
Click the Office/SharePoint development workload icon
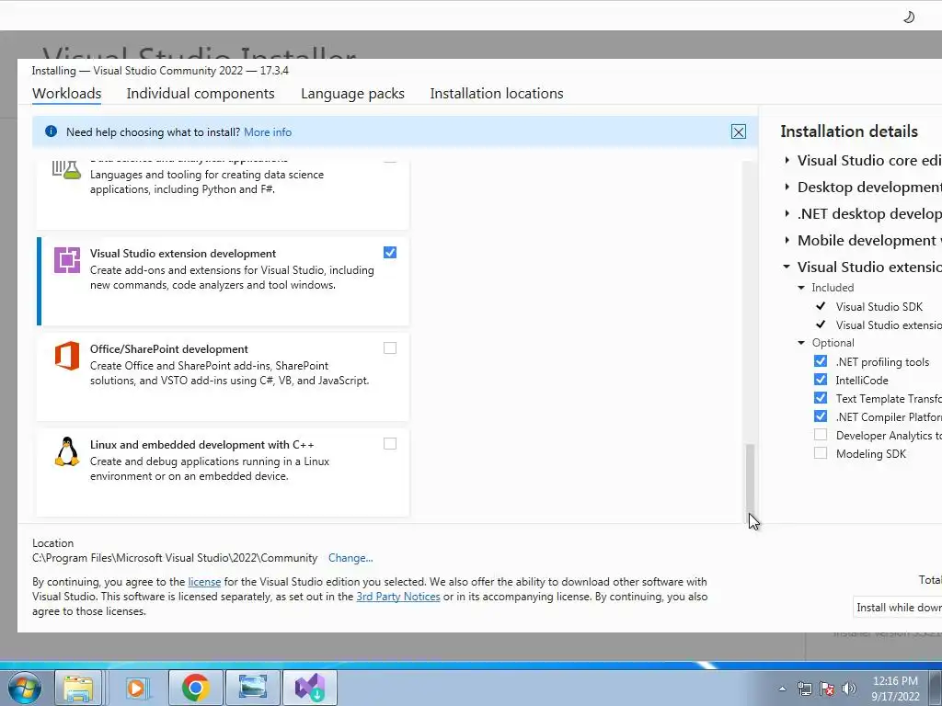pyautogui.click(x=66, y=356)
